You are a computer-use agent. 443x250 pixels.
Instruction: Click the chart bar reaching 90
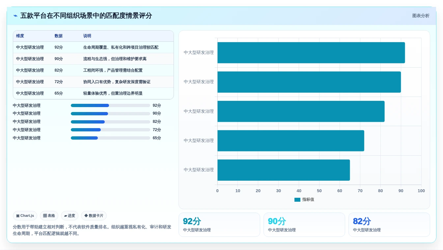(309, 82)
